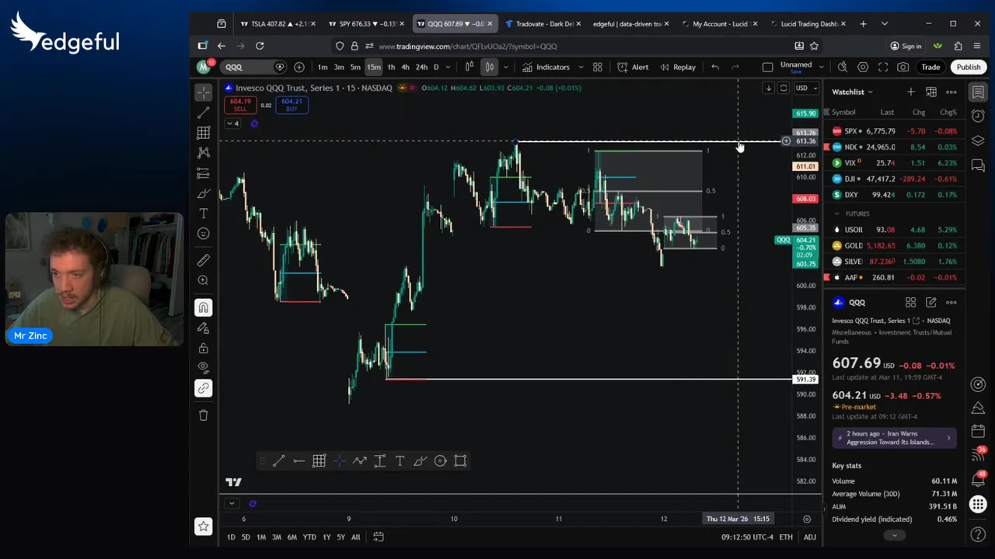Select the trend line drawing tool

(204, 113)
